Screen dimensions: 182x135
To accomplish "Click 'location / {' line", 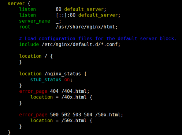I will point(36,56).
